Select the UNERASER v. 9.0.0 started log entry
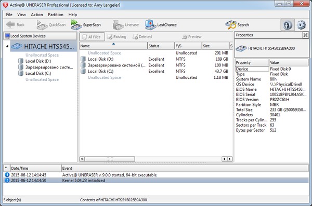This screenshot has height=206, width=312. point(156,175)
